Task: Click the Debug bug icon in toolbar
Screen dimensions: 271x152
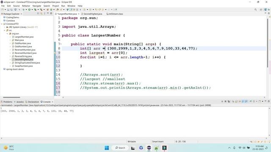Action: [x=23, y=10]
